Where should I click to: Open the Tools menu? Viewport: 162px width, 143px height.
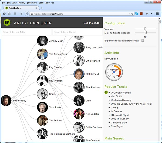(41, 3)
